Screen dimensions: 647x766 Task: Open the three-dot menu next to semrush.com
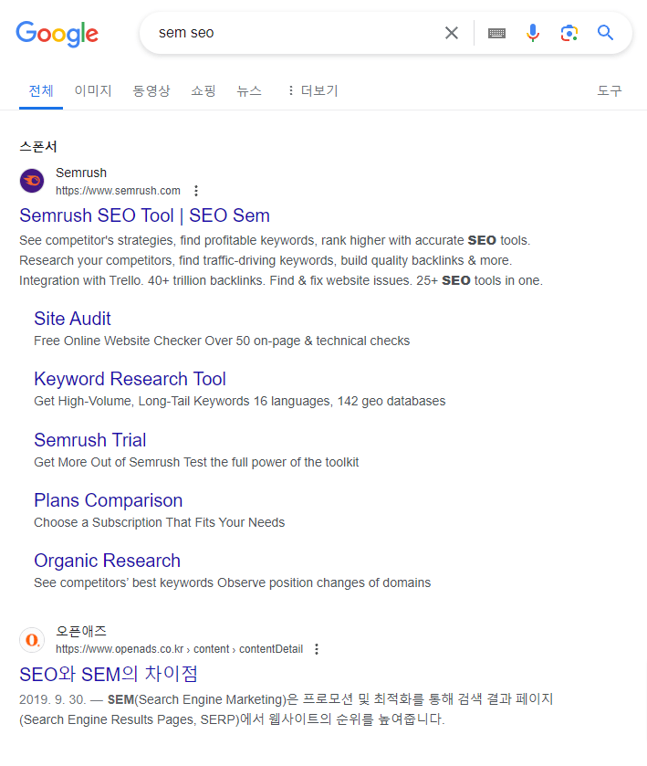click(196, 191)
